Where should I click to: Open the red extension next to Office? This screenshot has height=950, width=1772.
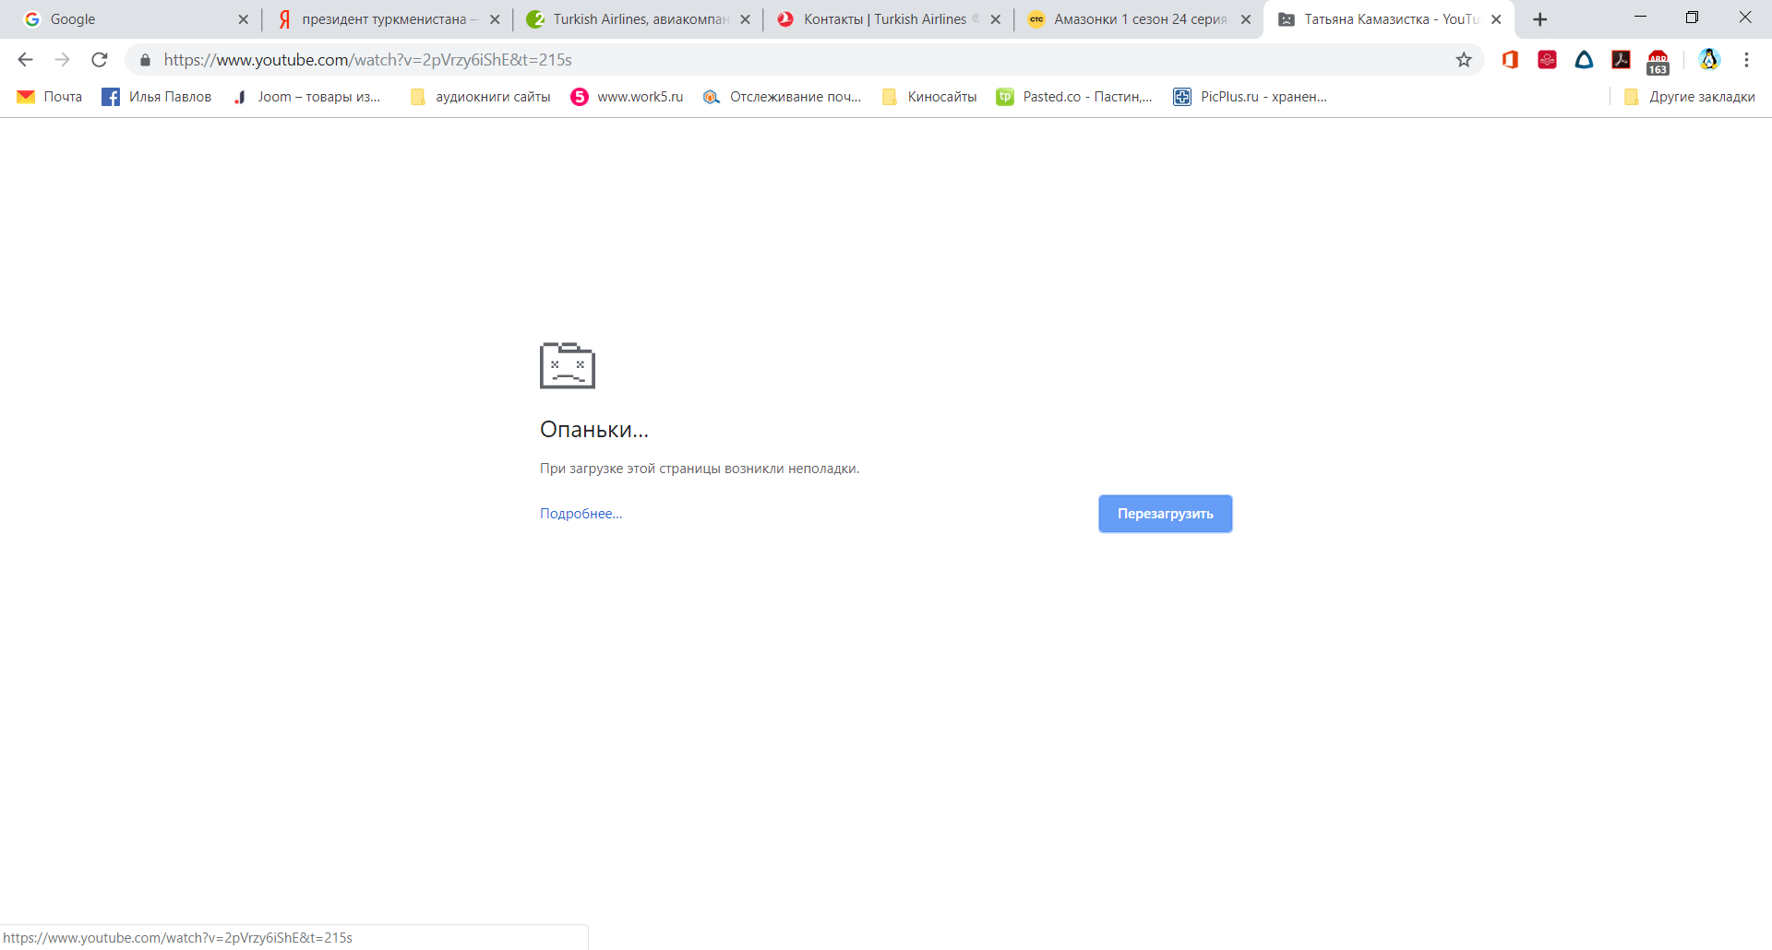tap(1548, 60)
